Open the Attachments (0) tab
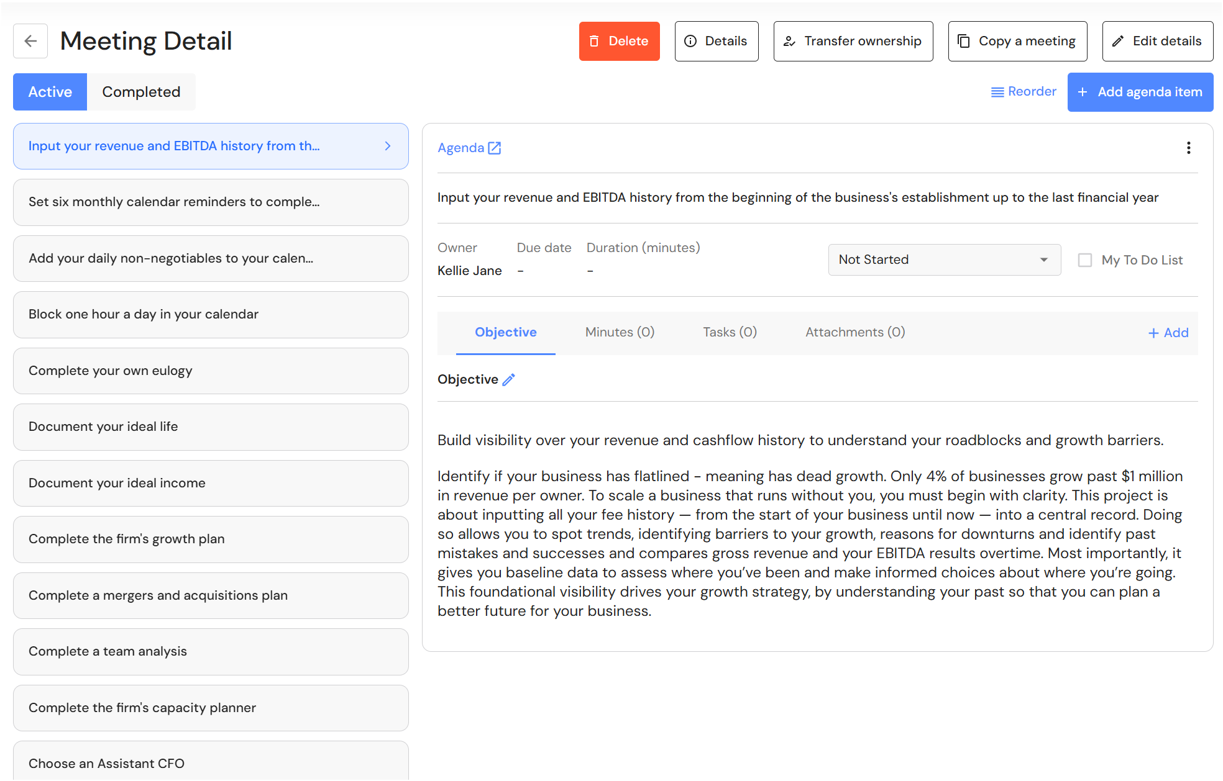 (x=854, y=332)
